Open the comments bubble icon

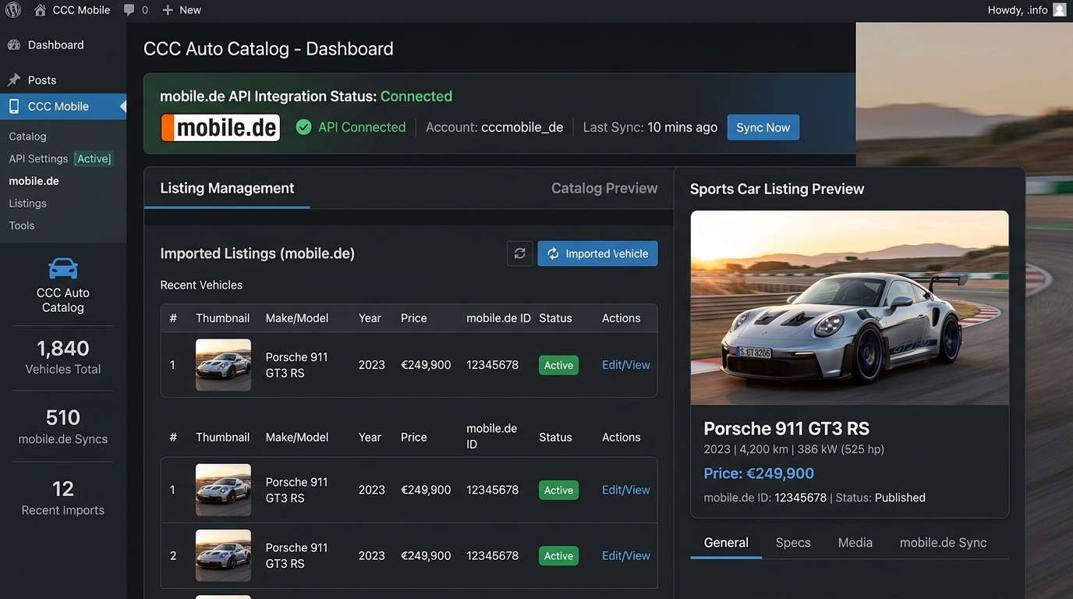tap(129, 10)
